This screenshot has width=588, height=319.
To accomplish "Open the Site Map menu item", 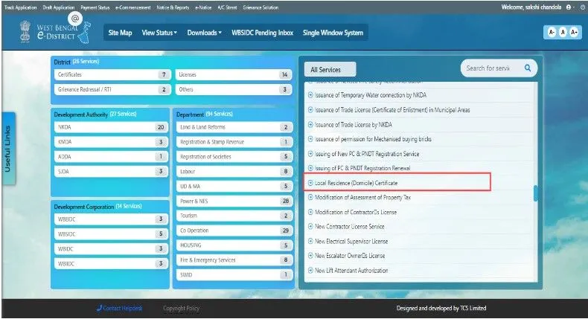I will coord(120,33).
